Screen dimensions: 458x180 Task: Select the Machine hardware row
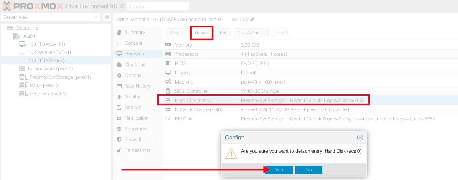(x=310, y=82)
